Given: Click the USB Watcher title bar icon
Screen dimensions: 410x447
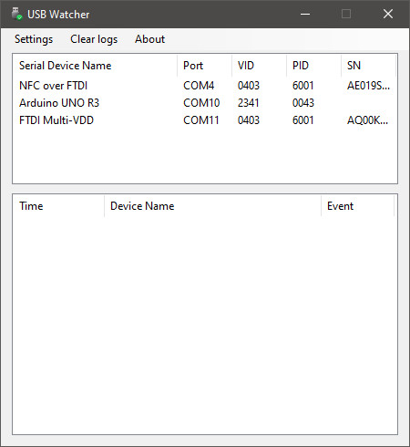Looking at the screenshot, I should (x=16, y=14).
